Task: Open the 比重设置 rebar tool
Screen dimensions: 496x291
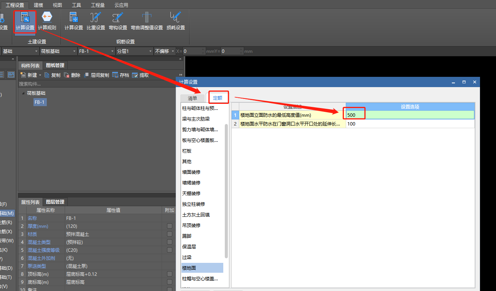Action: 95,22
